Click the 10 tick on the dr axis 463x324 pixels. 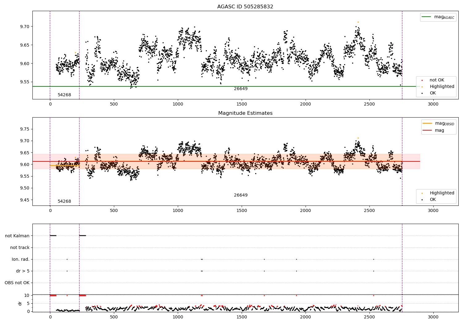[x=27, y=295]
